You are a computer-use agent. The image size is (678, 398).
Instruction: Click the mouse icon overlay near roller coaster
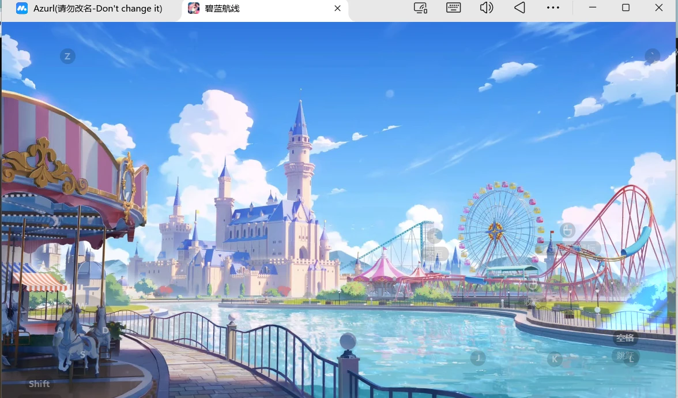(567, 230)
